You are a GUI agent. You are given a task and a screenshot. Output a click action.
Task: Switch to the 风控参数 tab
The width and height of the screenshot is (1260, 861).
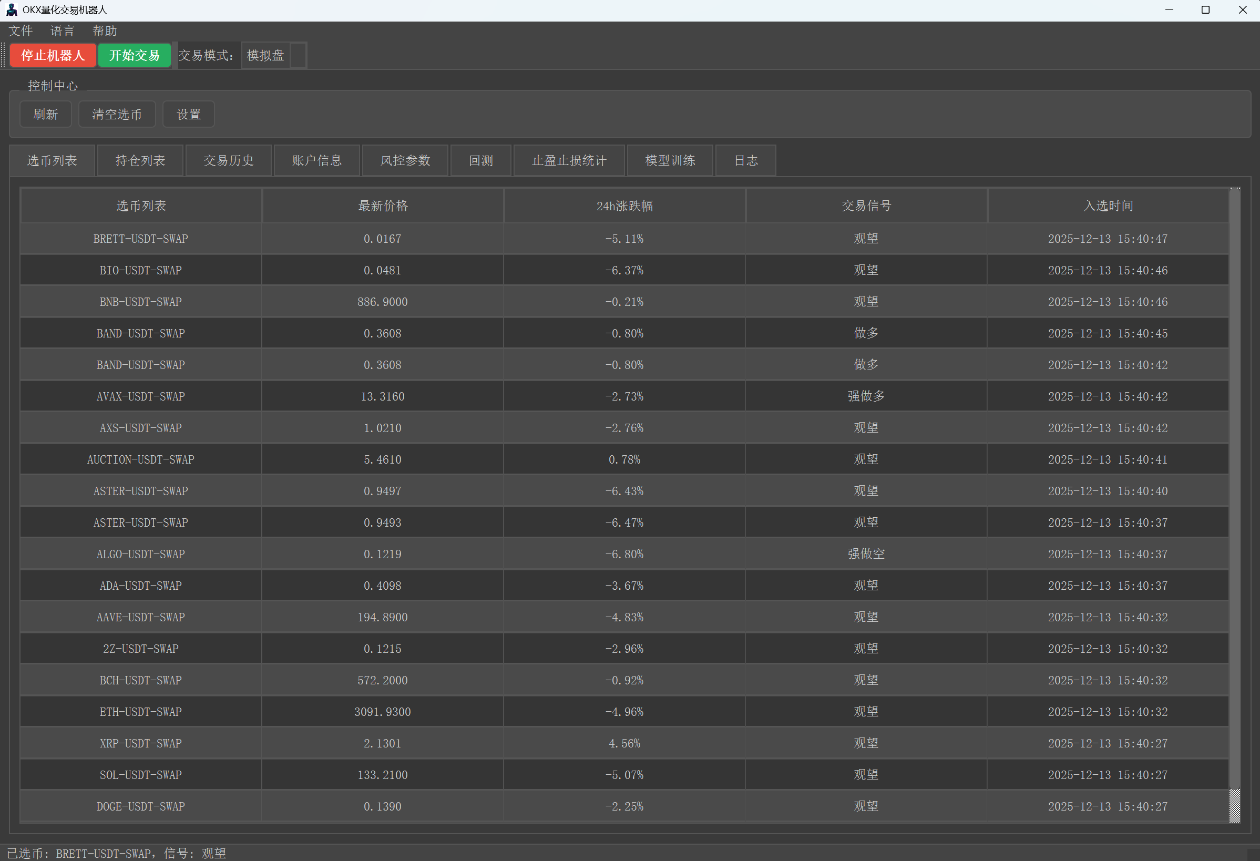[x=405, y=160]
